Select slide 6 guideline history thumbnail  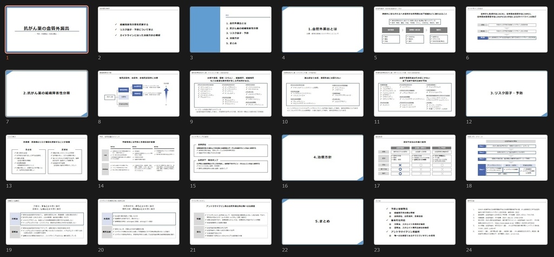[x=506, y=30]
